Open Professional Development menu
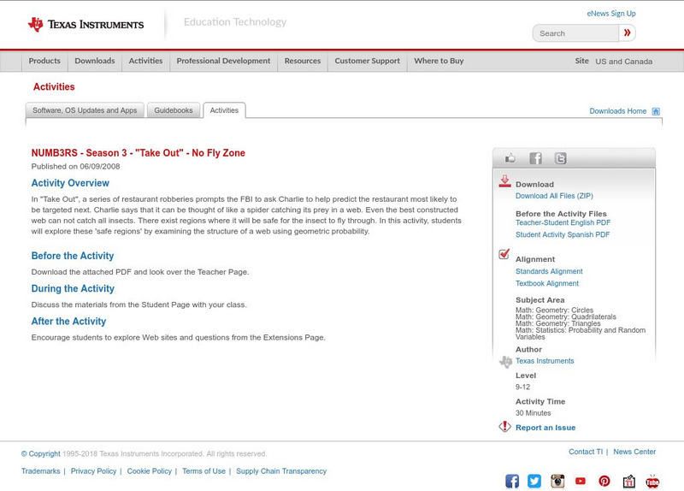Screen dimensions: 684x491 pos(223,61)
